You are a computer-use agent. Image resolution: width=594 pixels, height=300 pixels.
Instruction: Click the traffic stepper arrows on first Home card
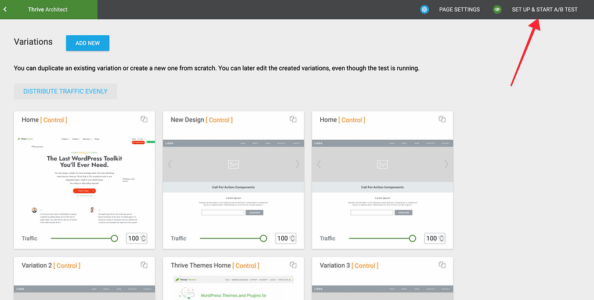pos(144,238)
